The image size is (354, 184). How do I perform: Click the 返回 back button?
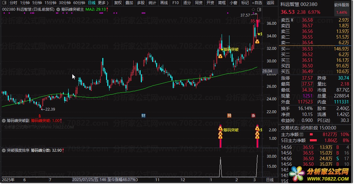click(x=270, y=3)
